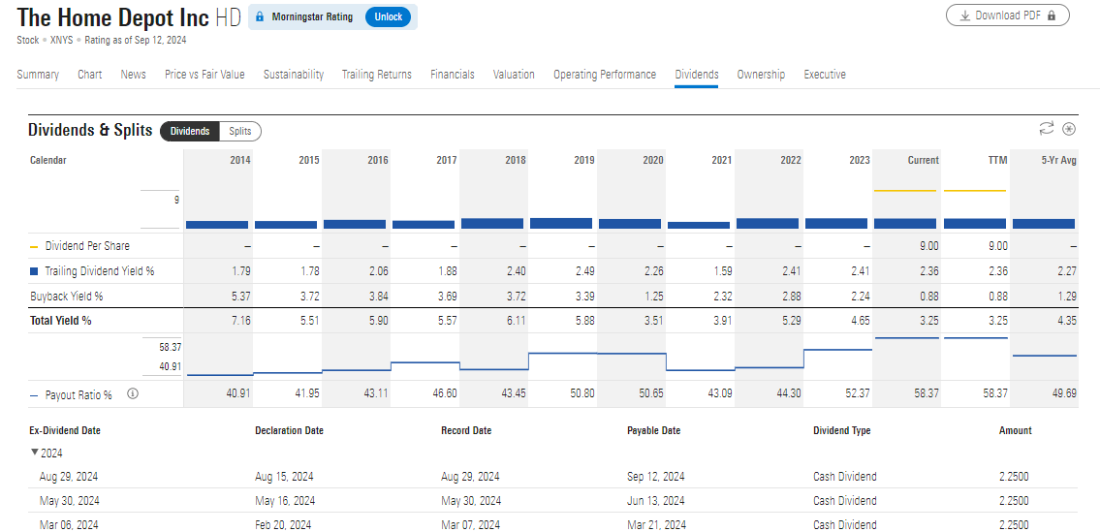Click the Current dividend per share line
This screenshot has height=532, width=1100.
click(x=905, y=191)
